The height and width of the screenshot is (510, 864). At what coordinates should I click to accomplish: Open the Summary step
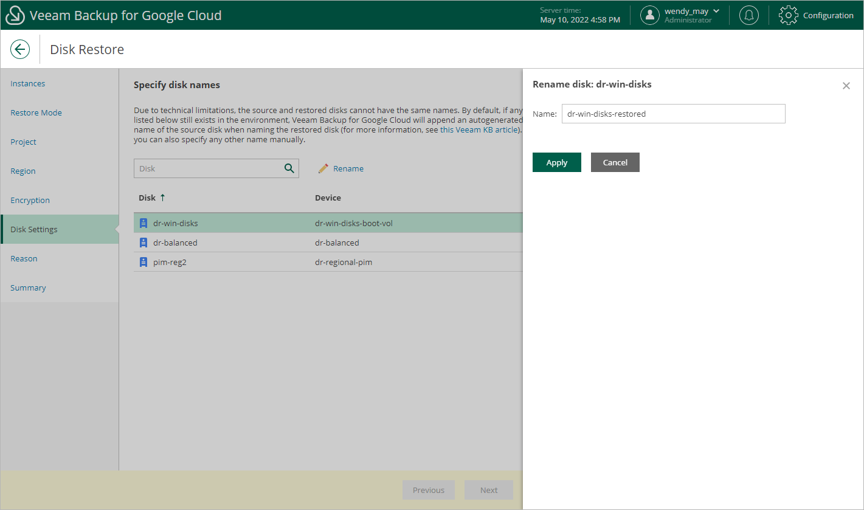coord(28,288)
